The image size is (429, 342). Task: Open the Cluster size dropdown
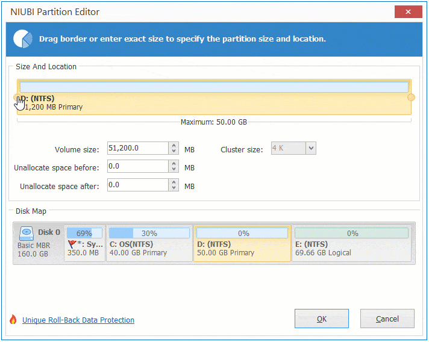pyautogui.click(x=311, y=148)
